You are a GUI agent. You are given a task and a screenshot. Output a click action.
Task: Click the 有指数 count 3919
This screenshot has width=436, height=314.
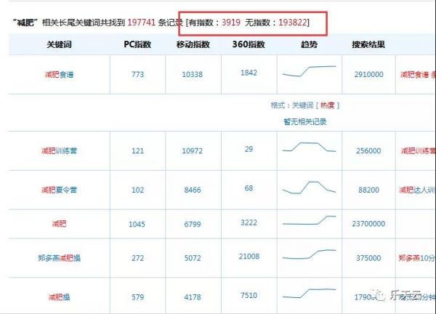click(x=231, y=22)
